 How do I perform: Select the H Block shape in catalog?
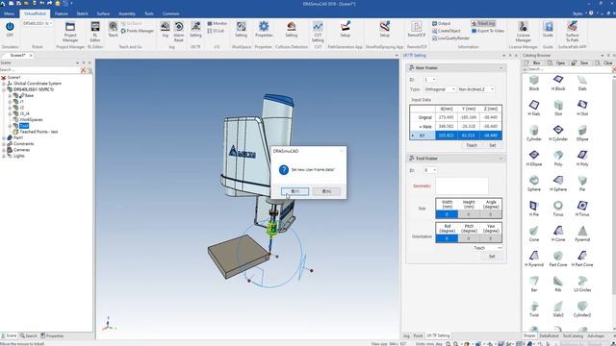click(x=558, y=84)
